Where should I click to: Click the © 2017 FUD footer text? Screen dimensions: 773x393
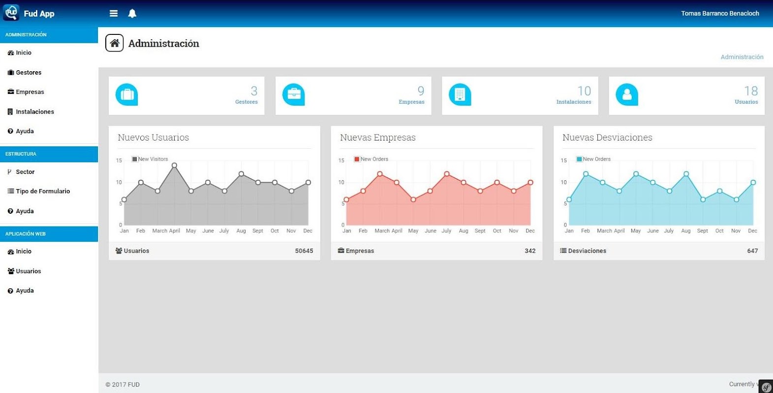(x=123, y=385)
